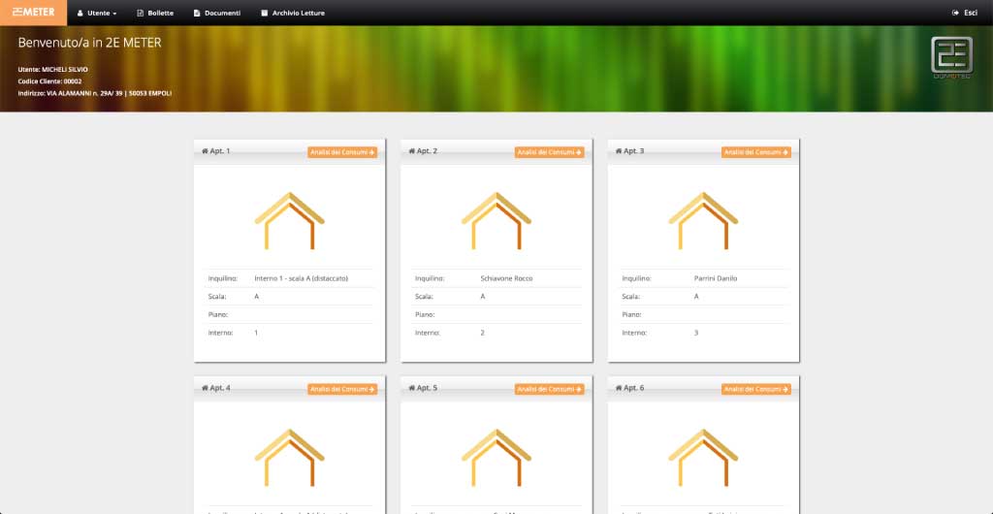Open the Documenti menu item

[x=217, y=13]
